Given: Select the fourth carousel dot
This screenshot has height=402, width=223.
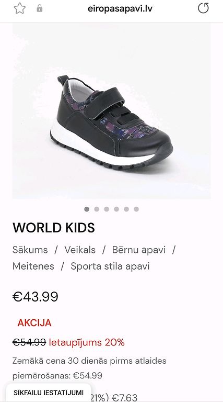Looking at the screenshot, I should coord(116,209).
